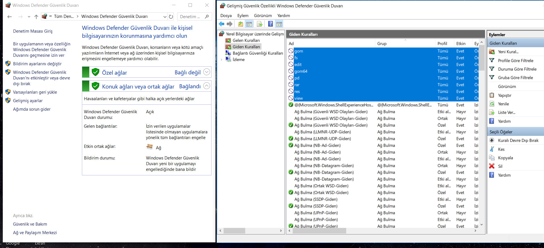544x248 pixels.
Task: Sort rules by the Etkin column header
Action: [x=463, y=43]
